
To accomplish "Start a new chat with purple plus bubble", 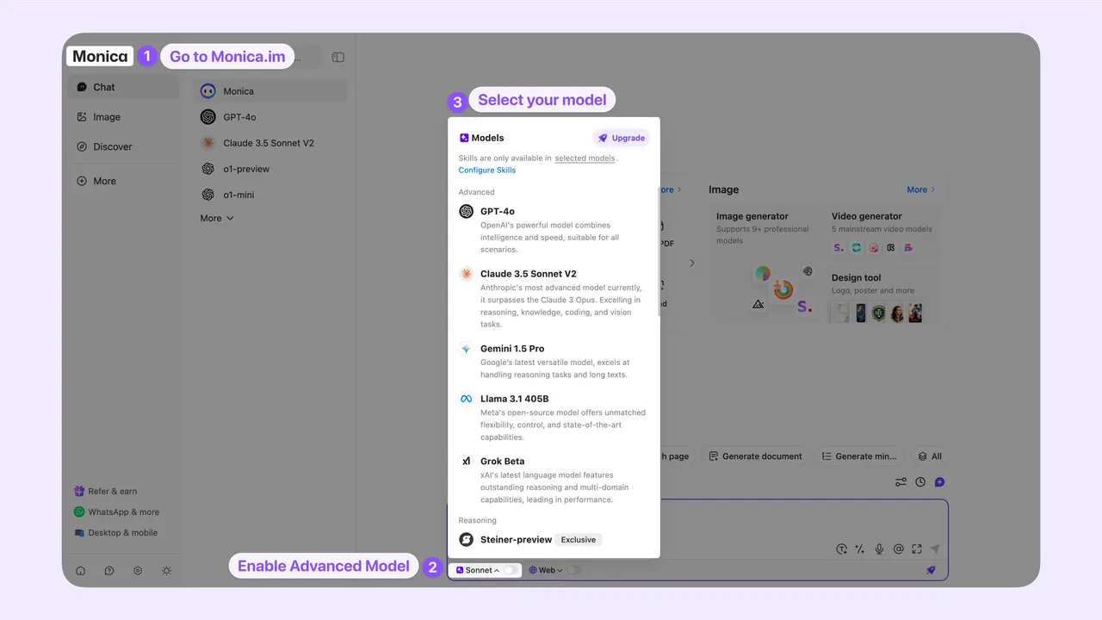I will [x=939, y=482].
